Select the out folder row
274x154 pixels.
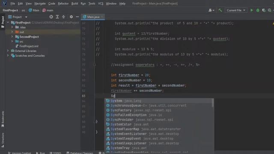point(43,32)
